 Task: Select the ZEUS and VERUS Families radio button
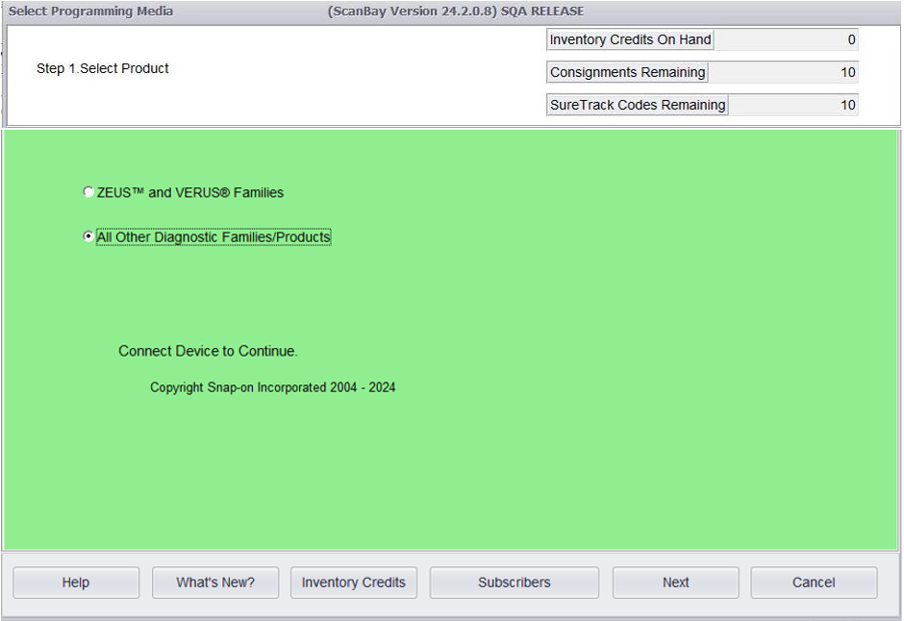coord(88,192)
